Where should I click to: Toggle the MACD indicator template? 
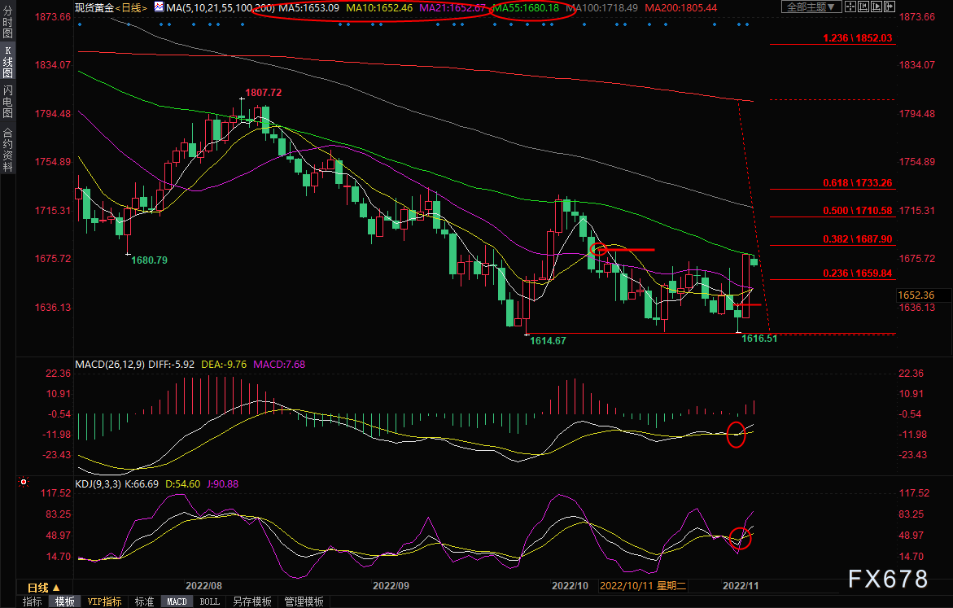(x=177, y=601)
